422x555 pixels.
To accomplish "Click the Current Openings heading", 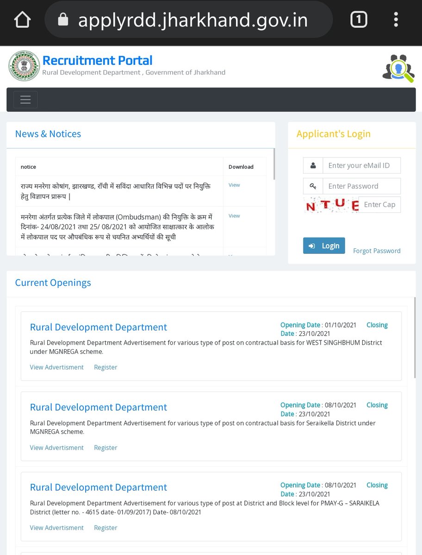I will coord(53,283).
